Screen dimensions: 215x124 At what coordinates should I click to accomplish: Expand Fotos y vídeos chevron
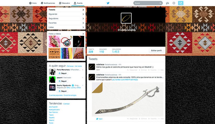point(83,34)
